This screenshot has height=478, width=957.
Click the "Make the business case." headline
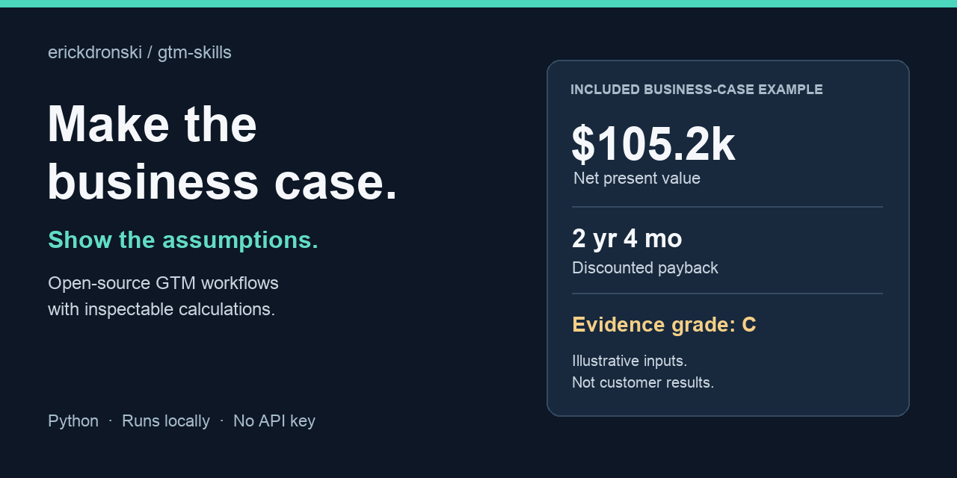pyautogui.click(x=222, y=153)
